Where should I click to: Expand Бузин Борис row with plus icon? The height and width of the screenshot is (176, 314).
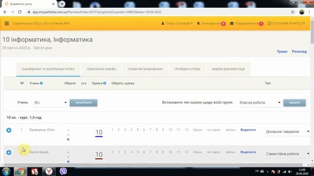coord(9,153)
